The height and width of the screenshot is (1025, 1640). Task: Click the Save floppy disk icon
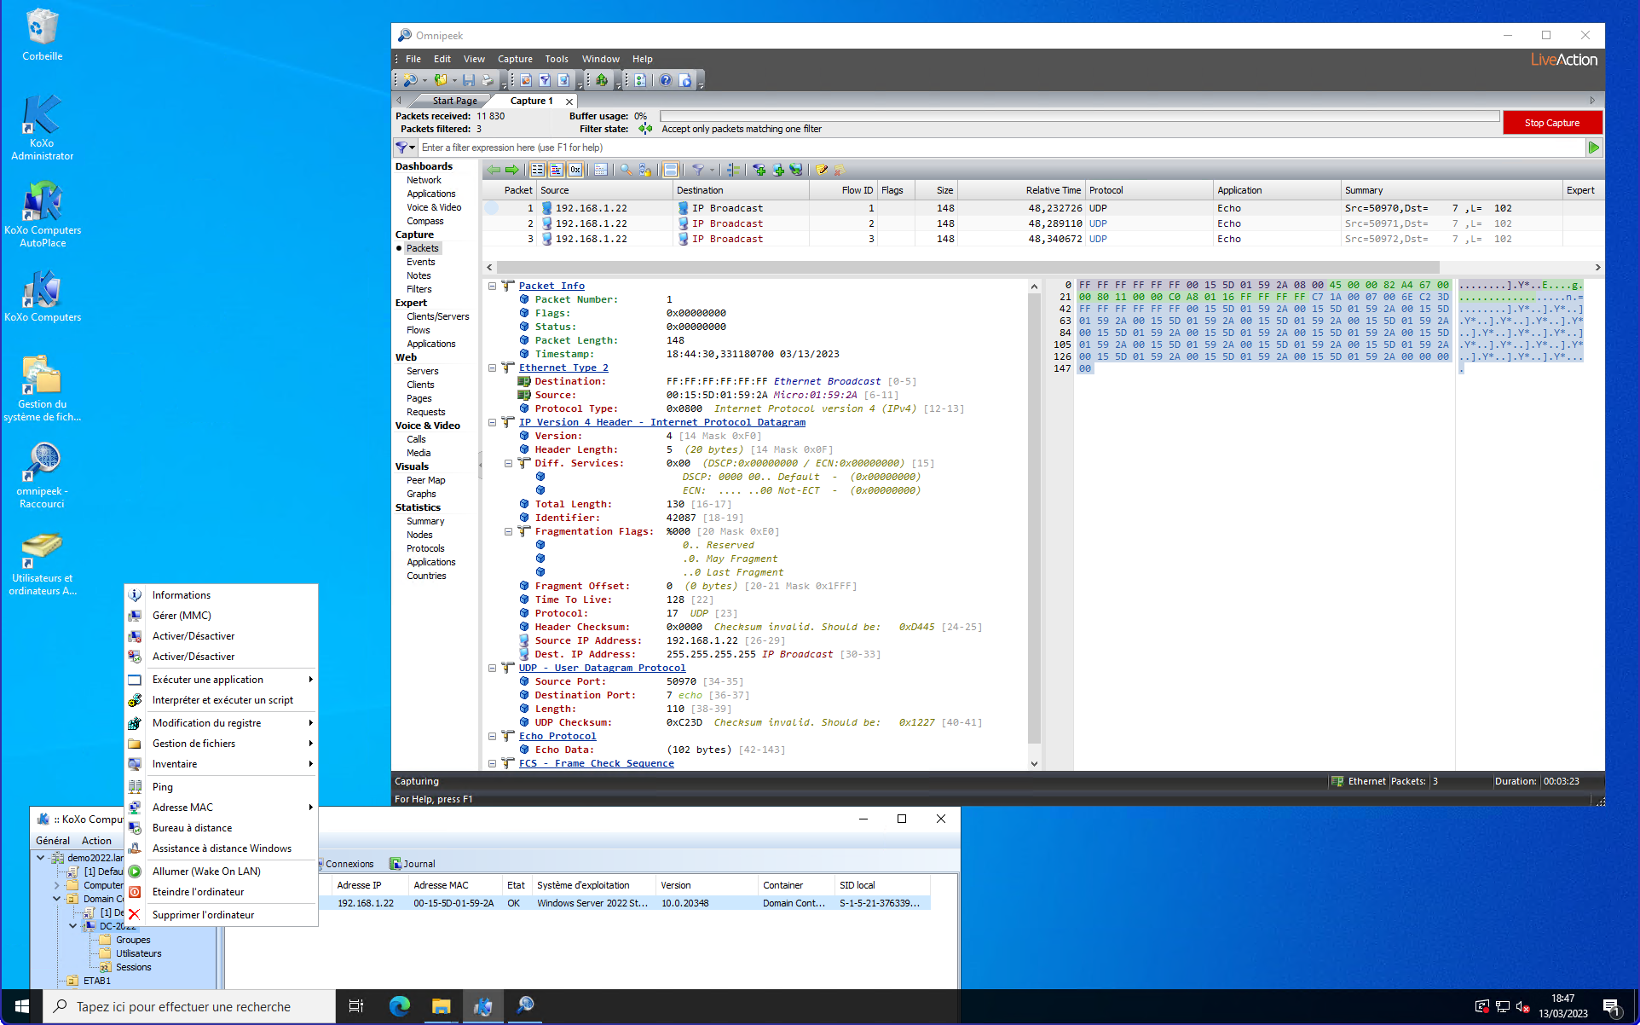(x=469, y=80)
